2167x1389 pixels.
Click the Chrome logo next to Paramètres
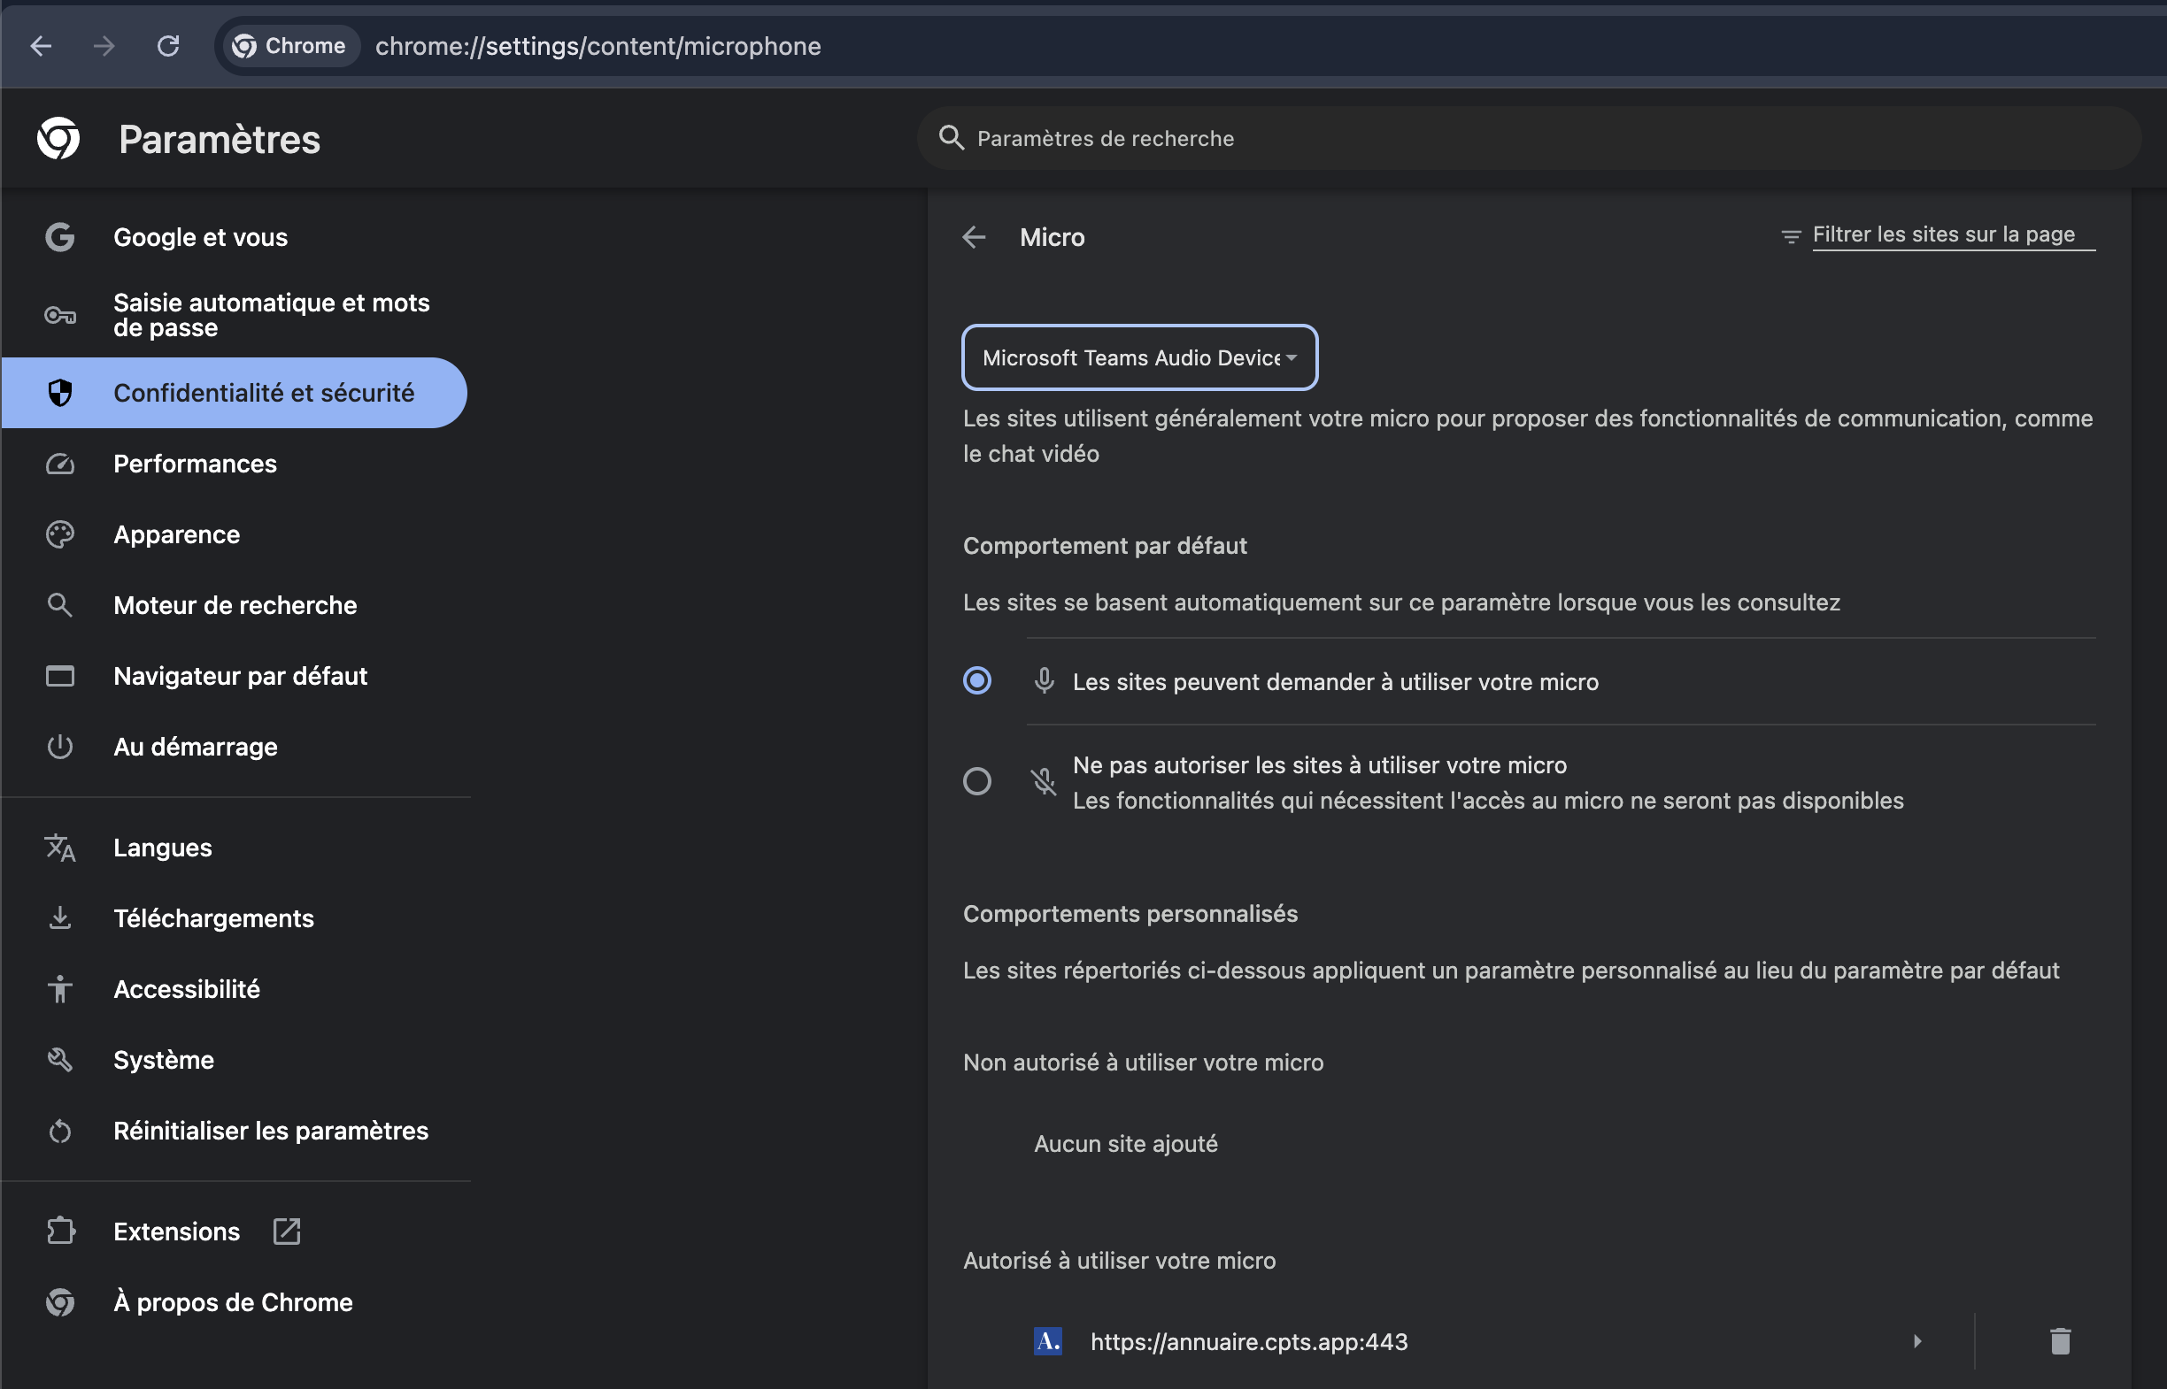pyautogui.click(x=58, y=138)
